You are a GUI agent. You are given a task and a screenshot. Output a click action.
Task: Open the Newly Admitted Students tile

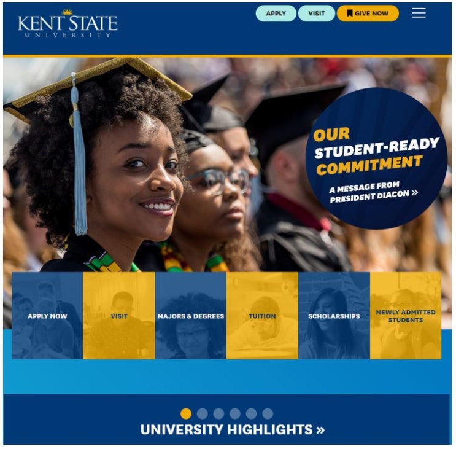(406, 316)
